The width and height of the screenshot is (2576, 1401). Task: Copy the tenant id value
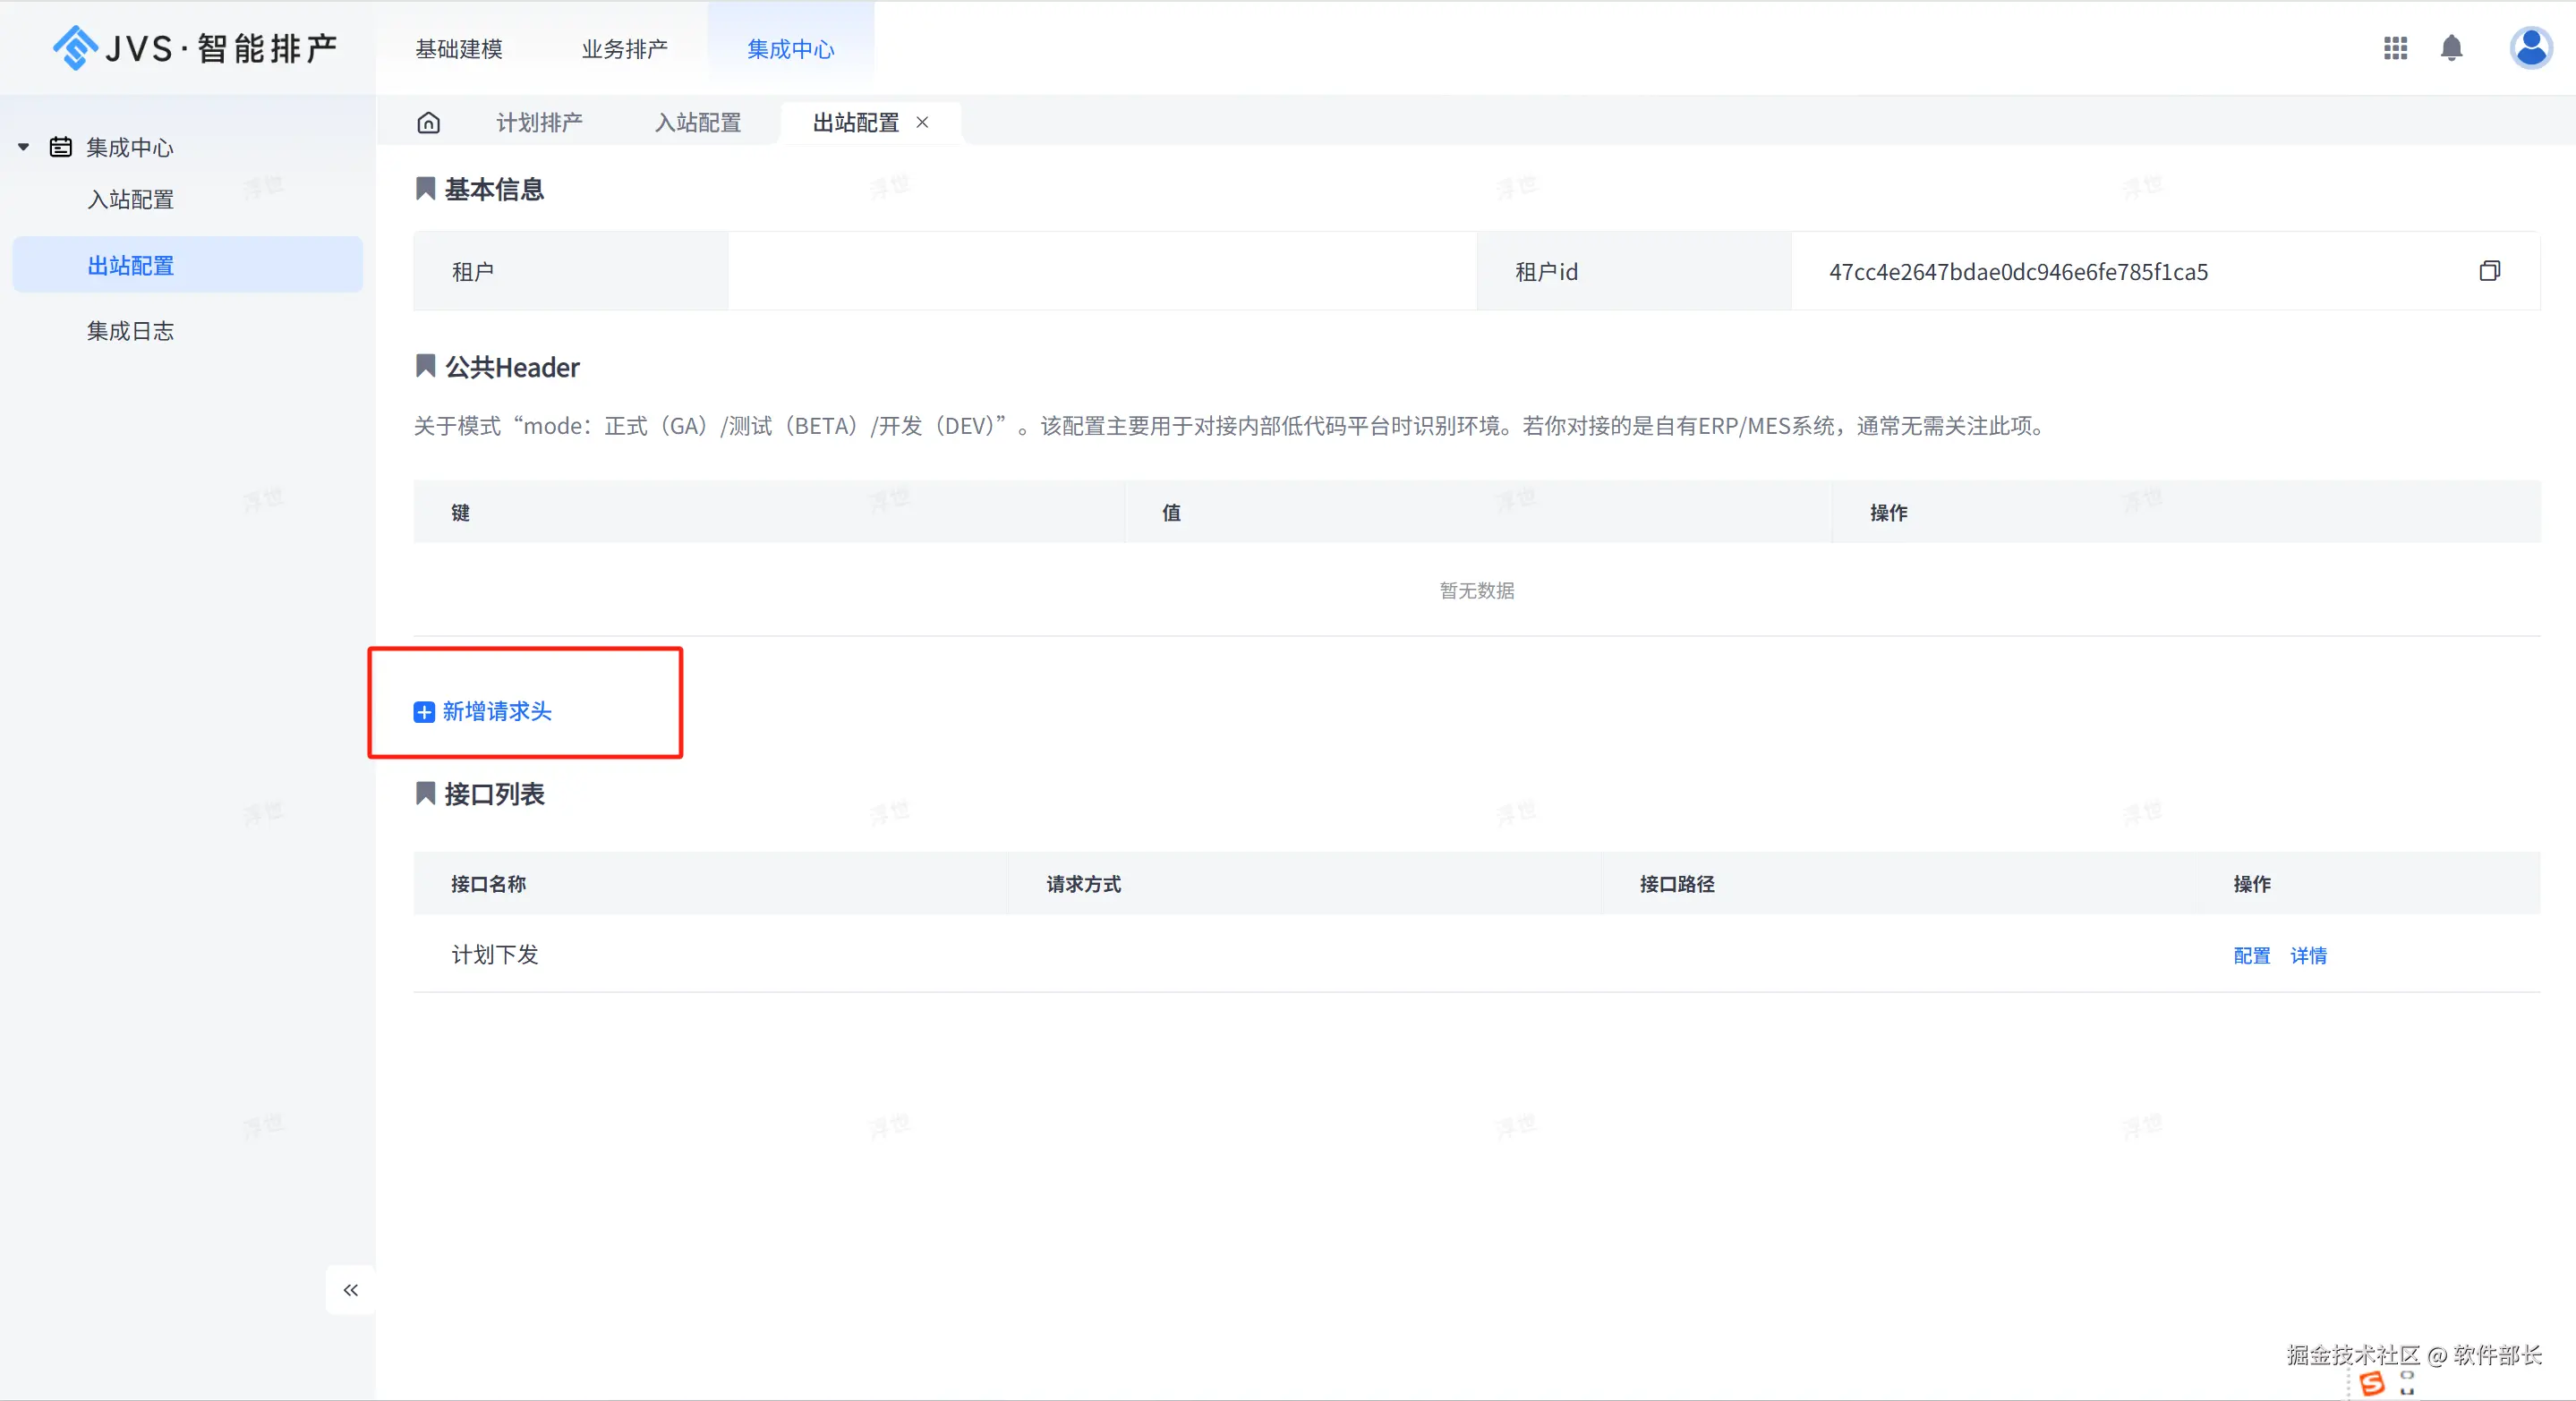click(x=2489, y=271)
